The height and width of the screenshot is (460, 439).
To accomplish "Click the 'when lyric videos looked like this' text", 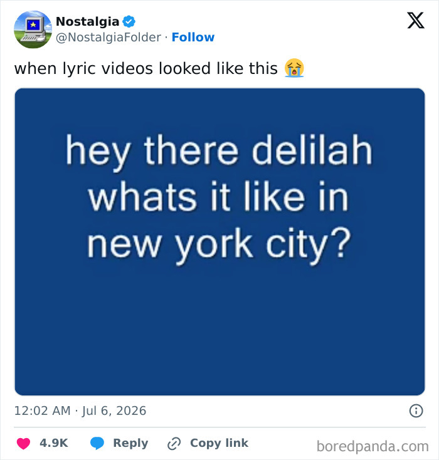I will click(146, 69).
